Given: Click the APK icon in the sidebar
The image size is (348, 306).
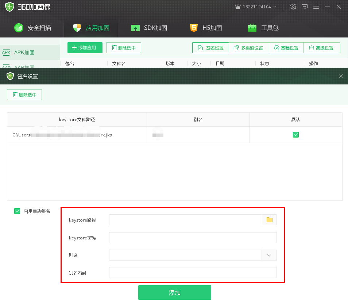Looking at the screenshot, I should tap(6, 52).
